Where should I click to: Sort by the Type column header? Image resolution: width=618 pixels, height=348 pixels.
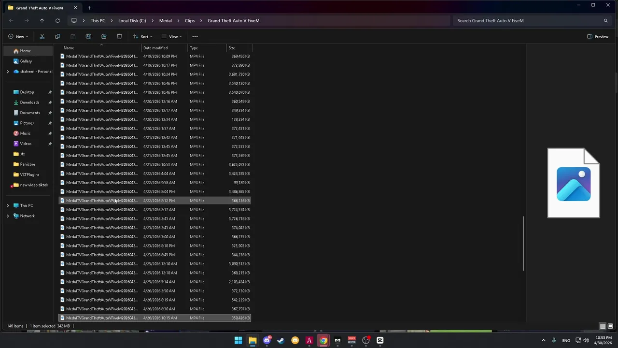tap(207, 48)
